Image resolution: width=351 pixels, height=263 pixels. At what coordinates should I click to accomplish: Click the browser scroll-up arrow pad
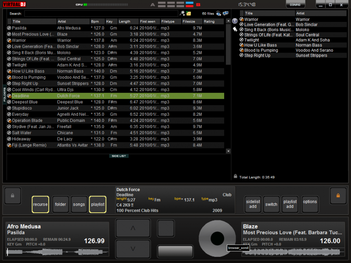[x=133, y=228]
